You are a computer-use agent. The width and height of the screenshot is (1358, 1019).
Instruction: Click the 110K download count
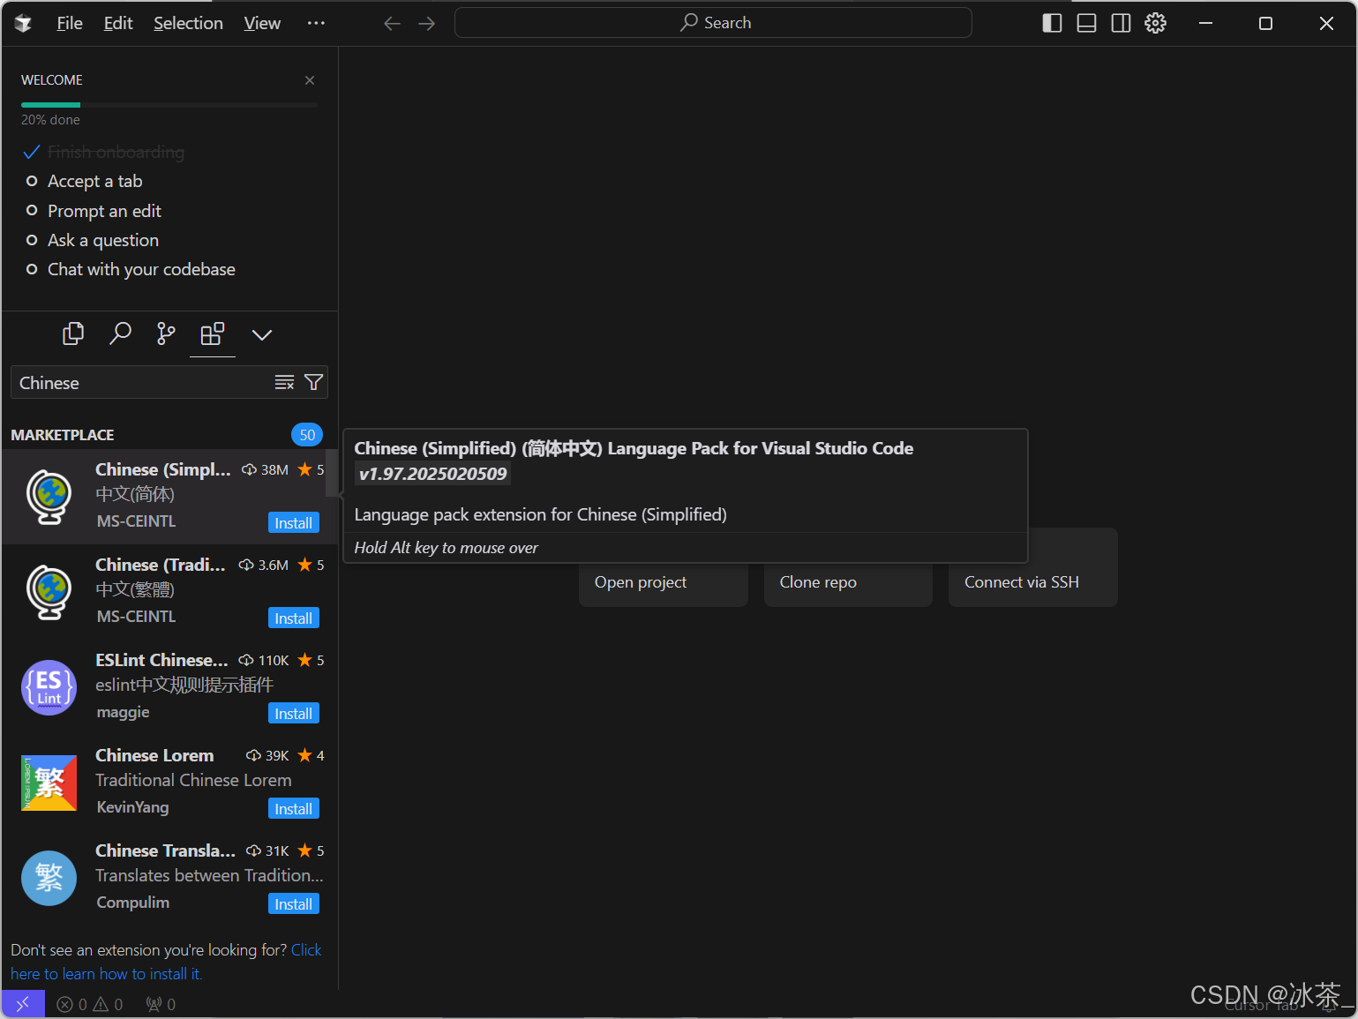click(264, 660)
